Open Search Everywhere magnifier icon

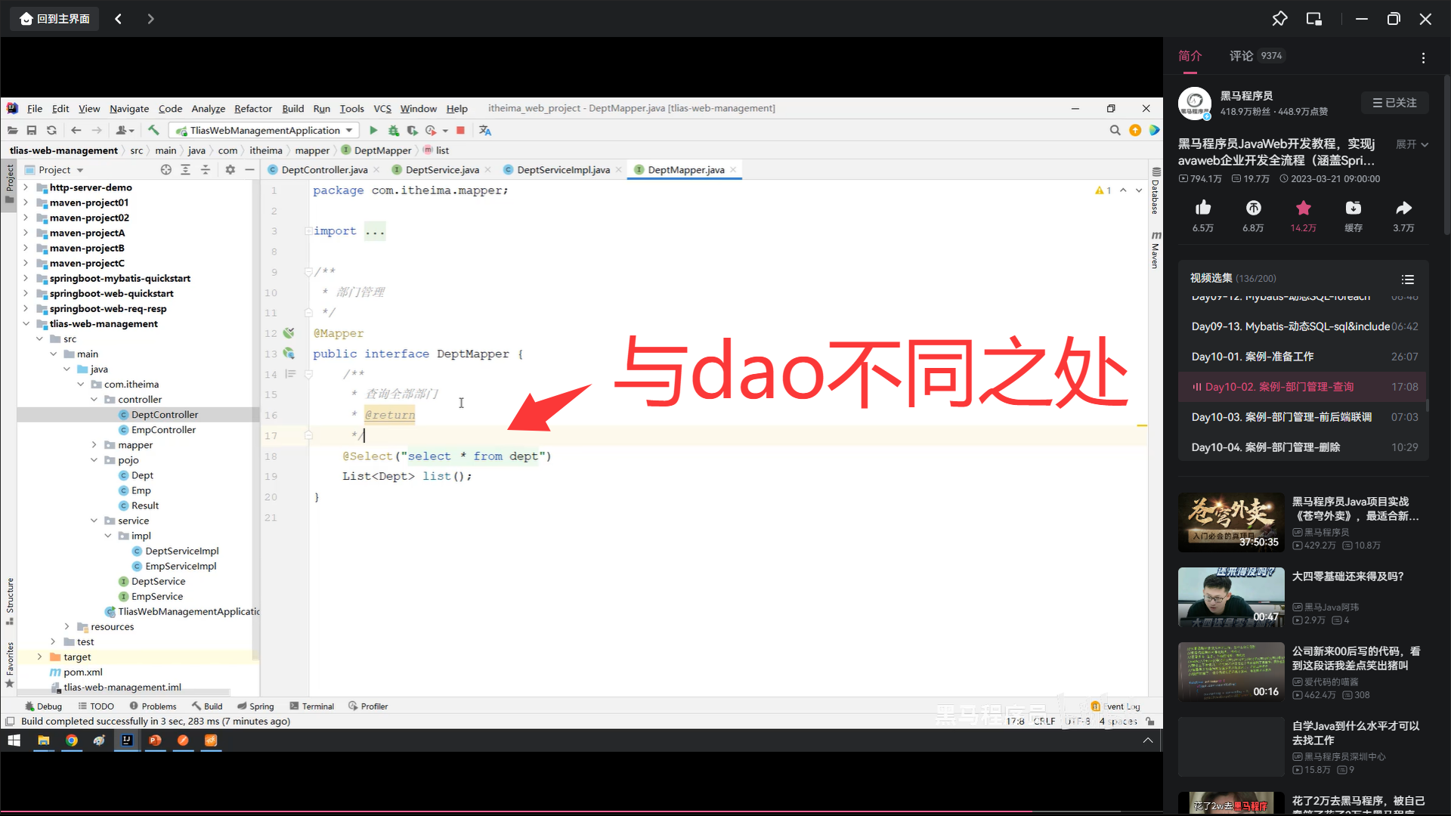coord(1115,130)
